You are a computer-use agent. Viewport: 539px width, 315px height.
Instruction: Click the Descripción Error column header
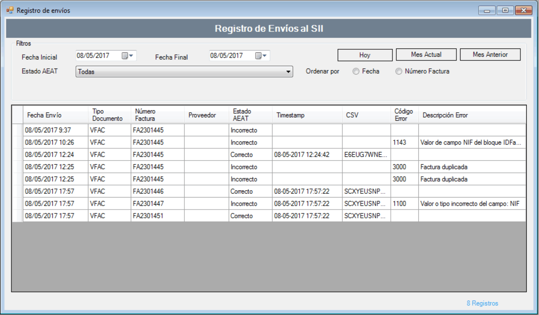(472, 115)
